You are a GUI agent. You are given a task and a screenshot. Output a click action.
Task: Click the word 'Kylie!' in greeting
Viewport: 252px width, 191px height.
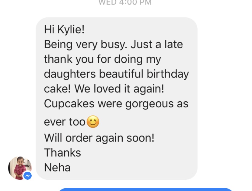[x=71, y=30]
